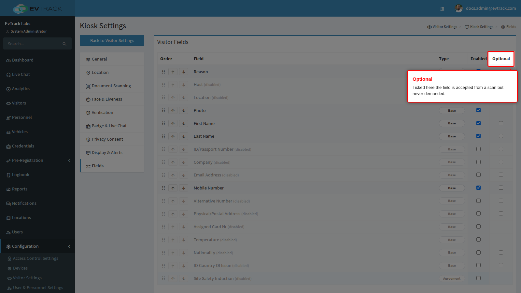Click the user avatar in the top bar

(x=458, y=8)
